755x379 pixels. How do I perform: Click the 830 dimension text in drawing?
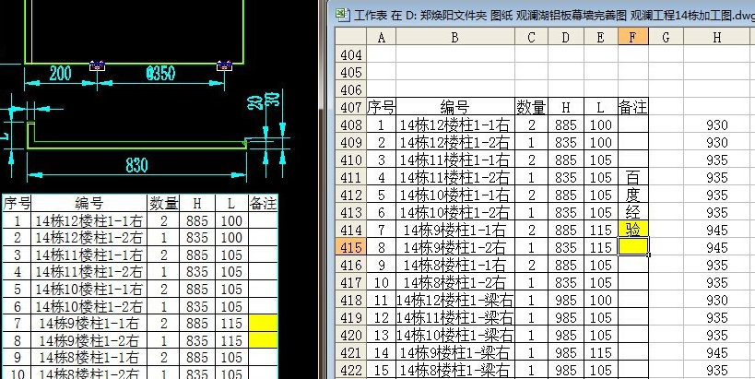coord(136,164)
